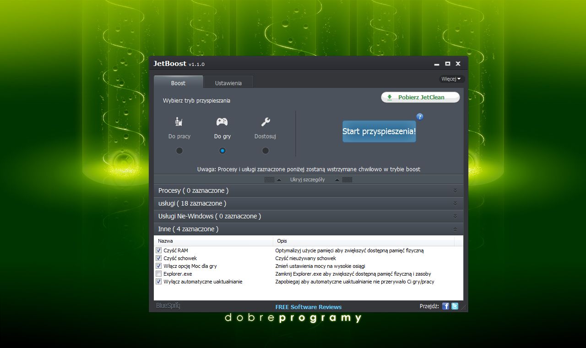
Task: Click the Do pracy label
Action: 179,136
